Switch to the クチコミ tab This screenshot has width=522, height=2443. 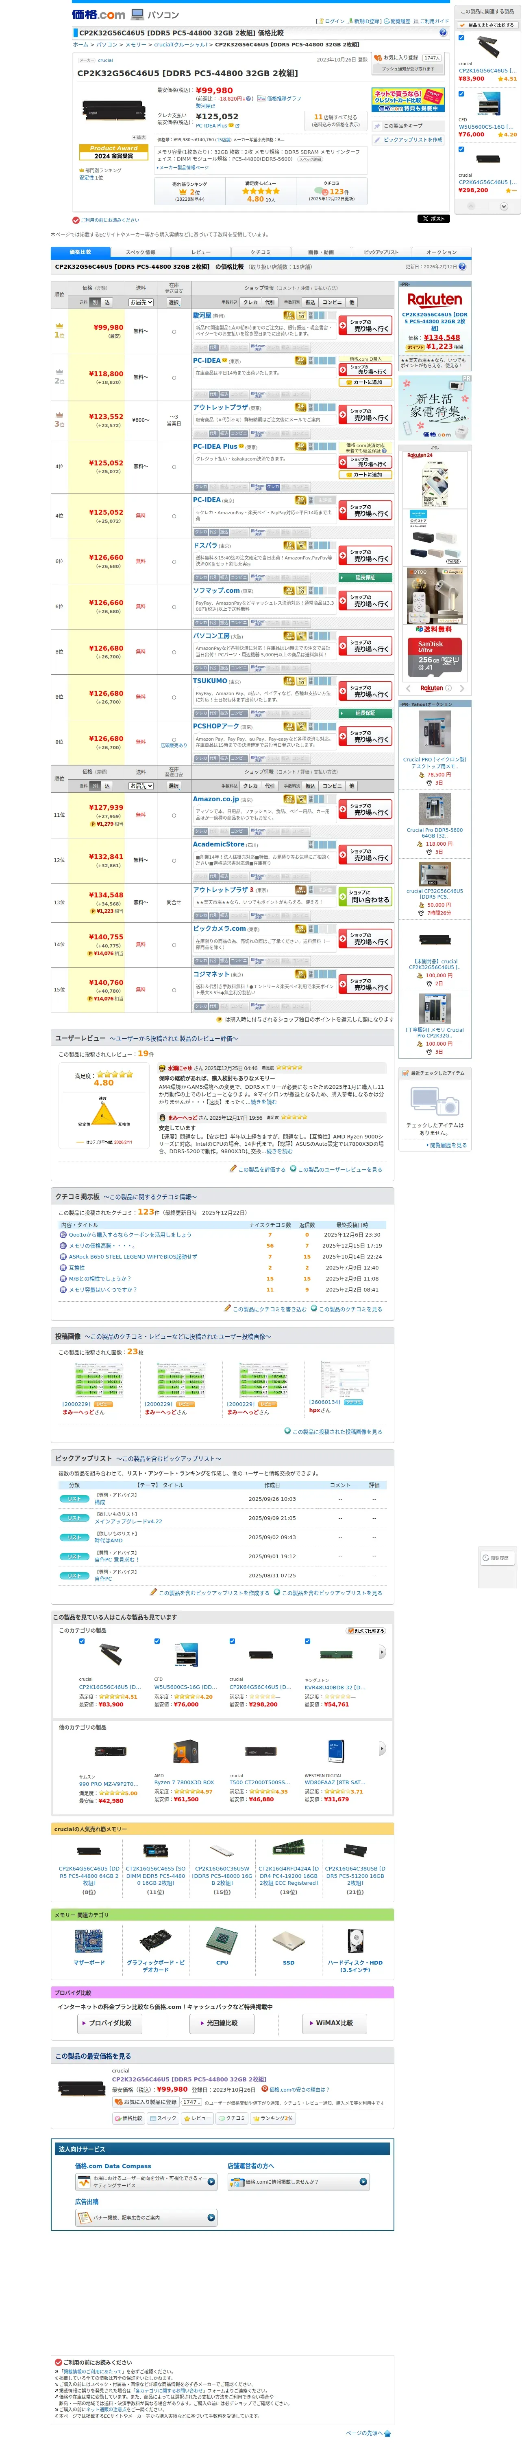click(x=261, y=252)
